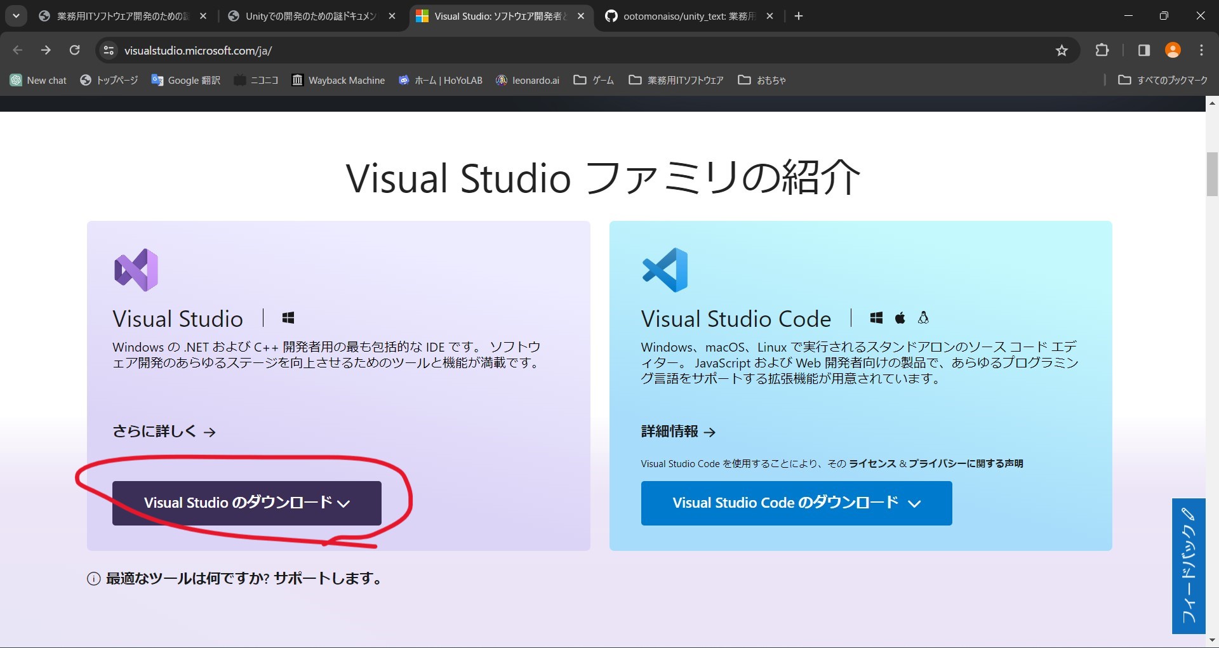Image resolution: width=1219 pixels, height=648 pixels.
Task: Switch to ootomonaiso/unity_text GitHub tab
Action: (688, 17)
